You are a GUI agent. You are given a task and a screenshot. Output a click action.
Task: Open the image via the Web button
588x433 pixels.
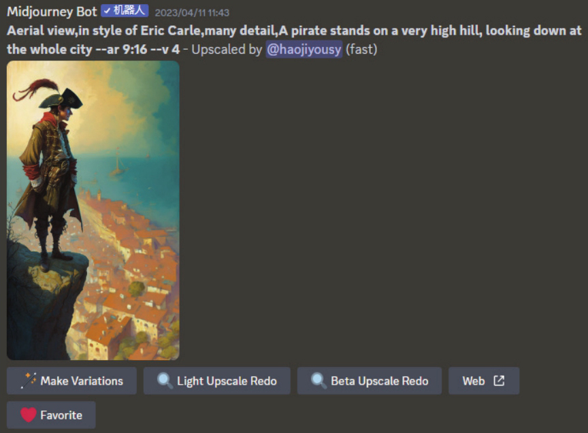click(484, 381)
